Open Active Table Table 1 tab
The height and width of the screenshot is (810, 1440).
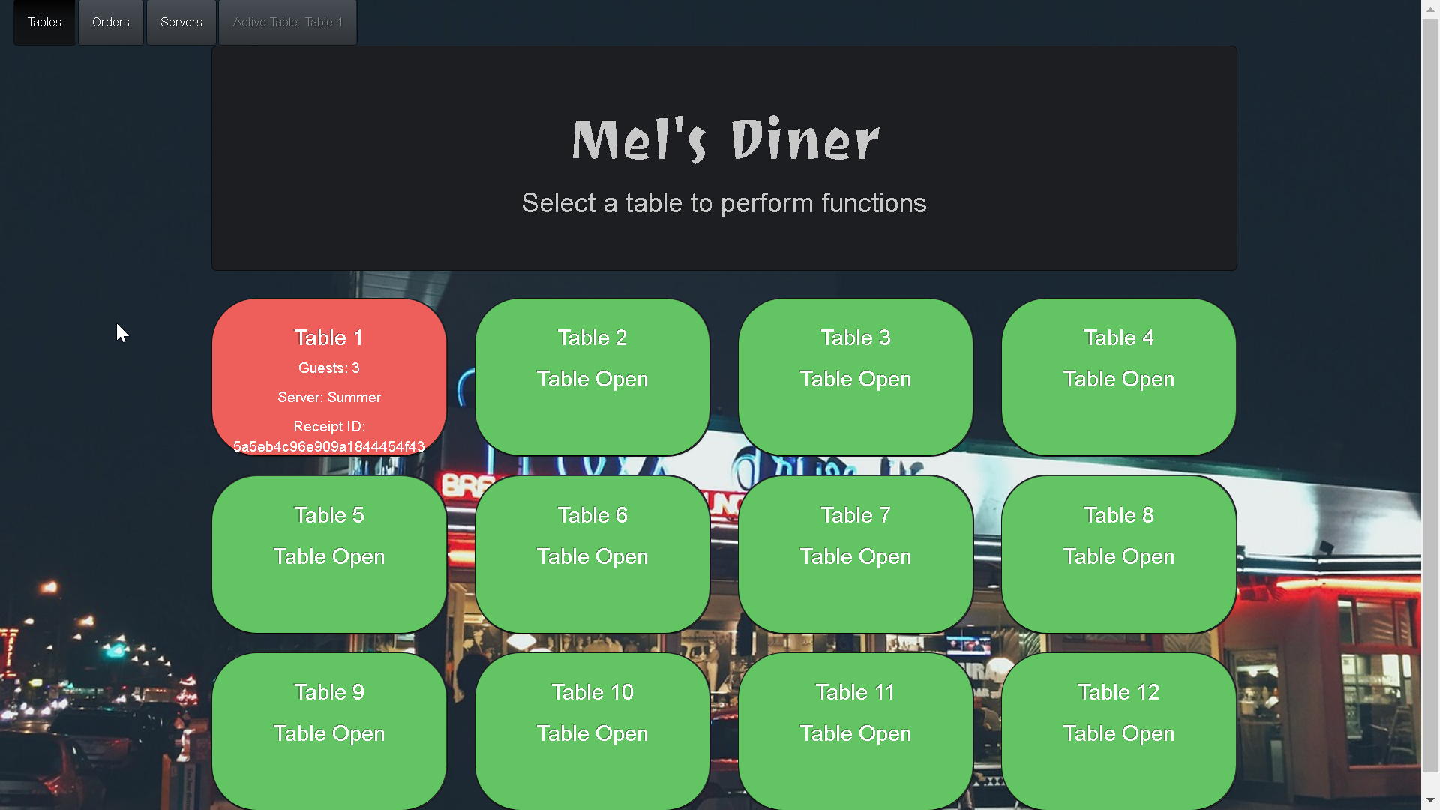pos(286,22)
